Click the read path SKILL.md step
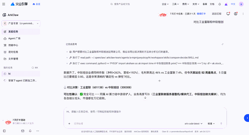This screenshot has width=249, height=135. [x=135, y=58]
